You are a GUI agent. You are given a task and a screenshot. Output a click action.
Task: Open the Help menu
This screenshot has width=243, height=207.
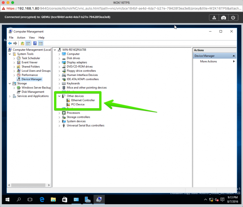point(41,38)
